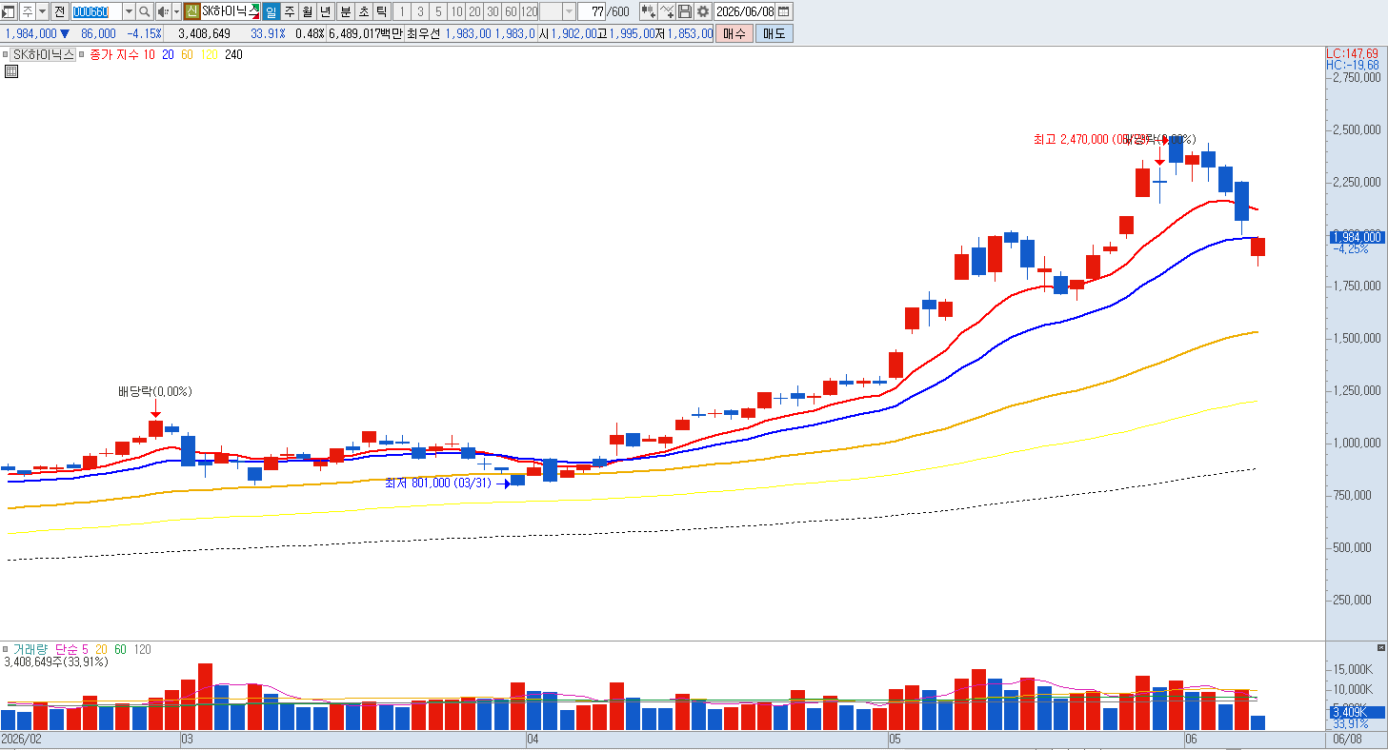Open stock search with the magnifier icon
The height and width of the screenshot is (750, 1388).
[145, 11]
